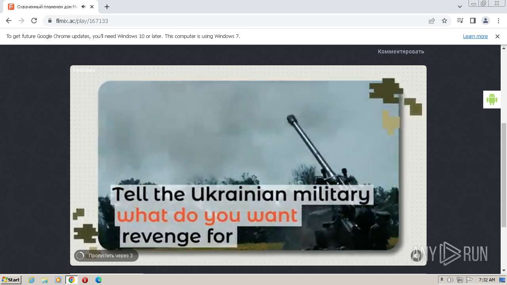Open Chrome side panel
507x285 pixels.
click(x=473, y=21)
